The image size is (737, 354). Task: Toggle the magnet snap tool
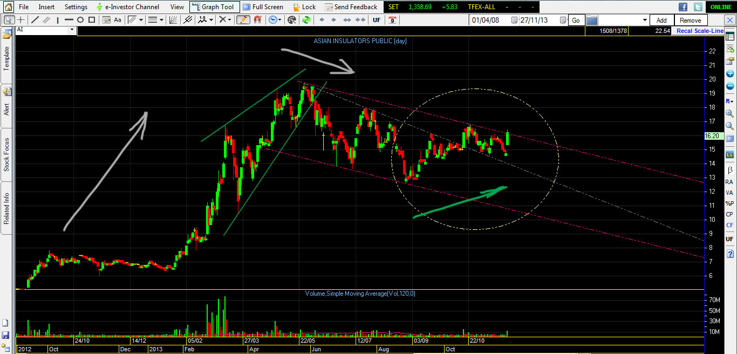(257, 19)
